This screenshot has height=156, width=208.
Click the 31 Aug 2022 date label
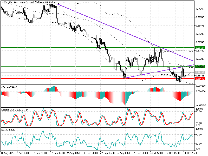tap(8, 153)
